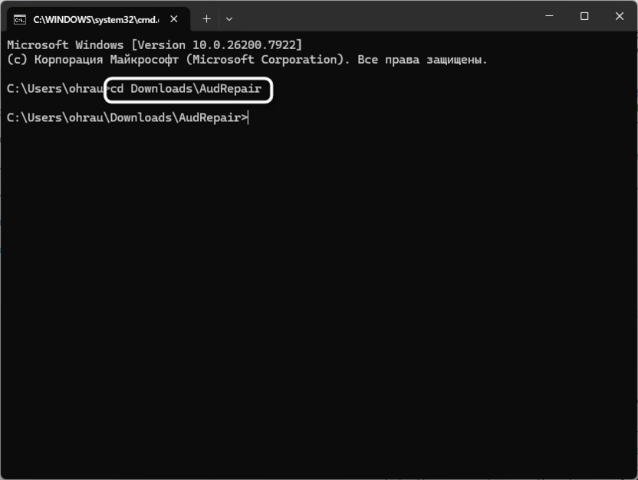Viewport: 638px width, 480px height.
Task: Close the cmd.exe tab
Action: pos(174,19)
